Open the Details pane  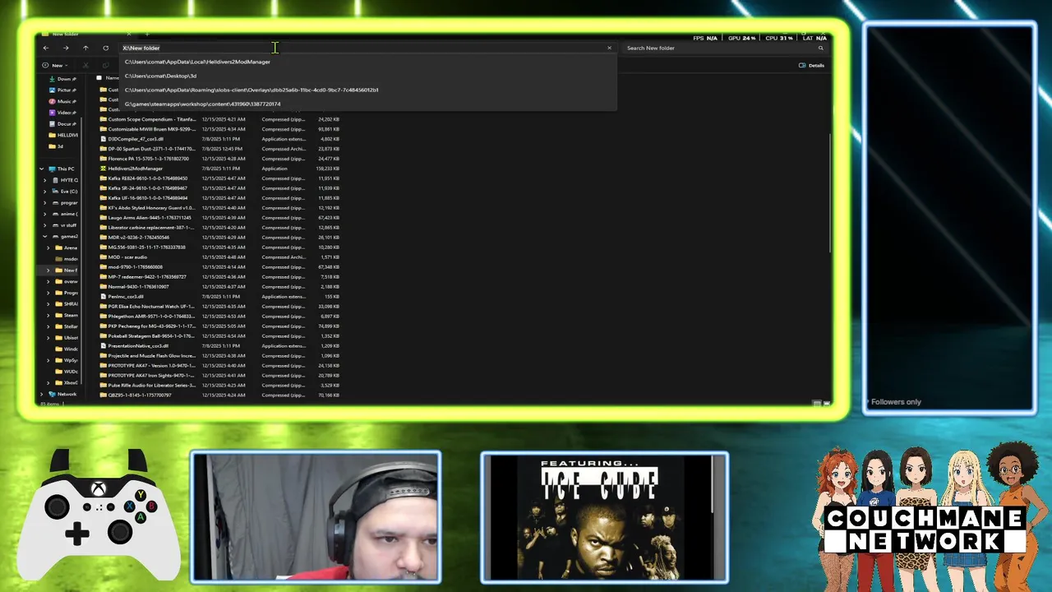811,65
